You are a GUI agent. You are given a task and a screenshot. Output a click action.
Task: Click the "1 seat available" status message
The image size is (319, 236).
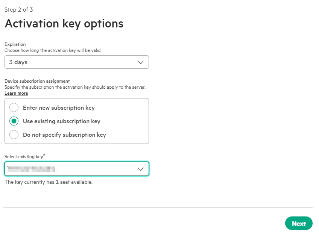(x=48, y=182)
